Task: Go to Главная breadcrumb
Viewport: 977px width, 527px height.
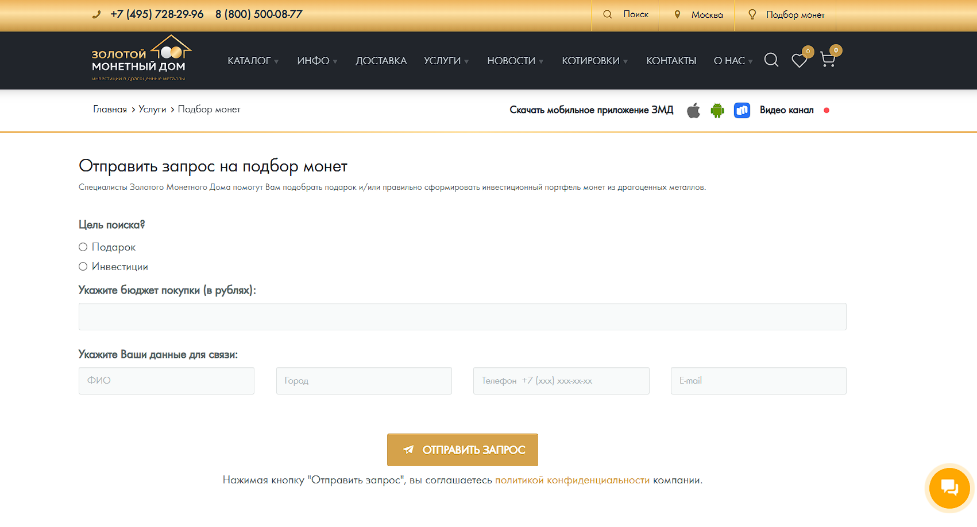Action: (x=110, y=109)
